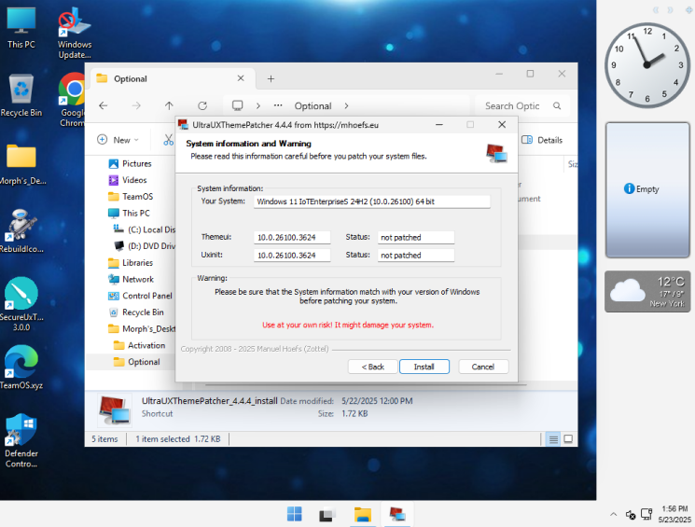Click Optional in address breadcrumb
Image resolution: width=695 pixels, height=527 pixels.
[313, 106]
